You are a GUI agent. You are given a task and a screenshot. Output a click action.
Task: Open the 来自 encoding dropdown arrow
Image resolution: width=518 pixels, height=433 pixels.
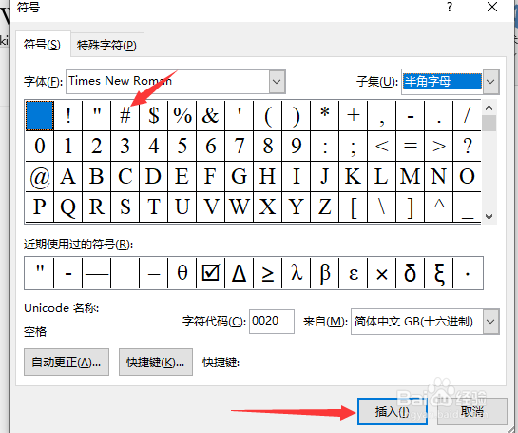pos(490,322)
